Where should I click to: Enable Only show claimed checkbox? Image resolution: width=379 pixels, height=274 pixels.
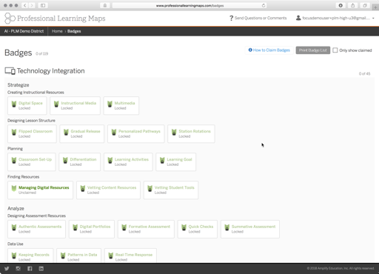pos(335,50)
